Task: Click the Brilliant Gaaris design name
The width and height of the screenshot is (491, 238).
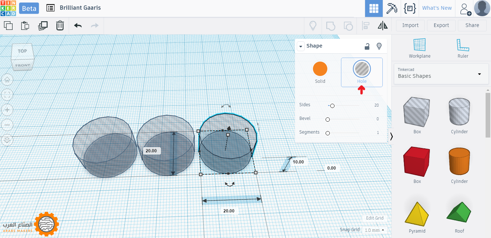Action: click(x=80, y=8)
